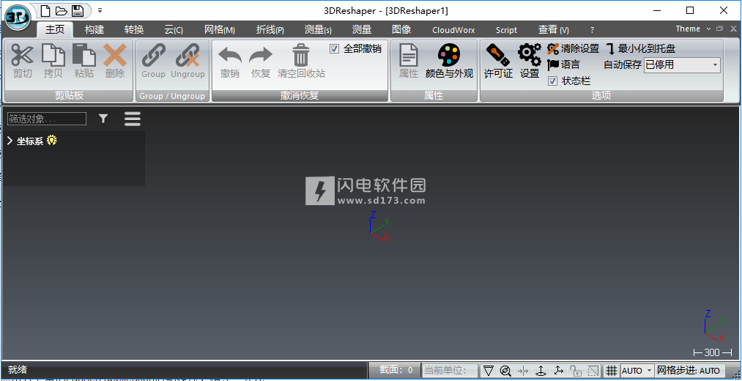Expand the 坐标系 tree node

10,141
